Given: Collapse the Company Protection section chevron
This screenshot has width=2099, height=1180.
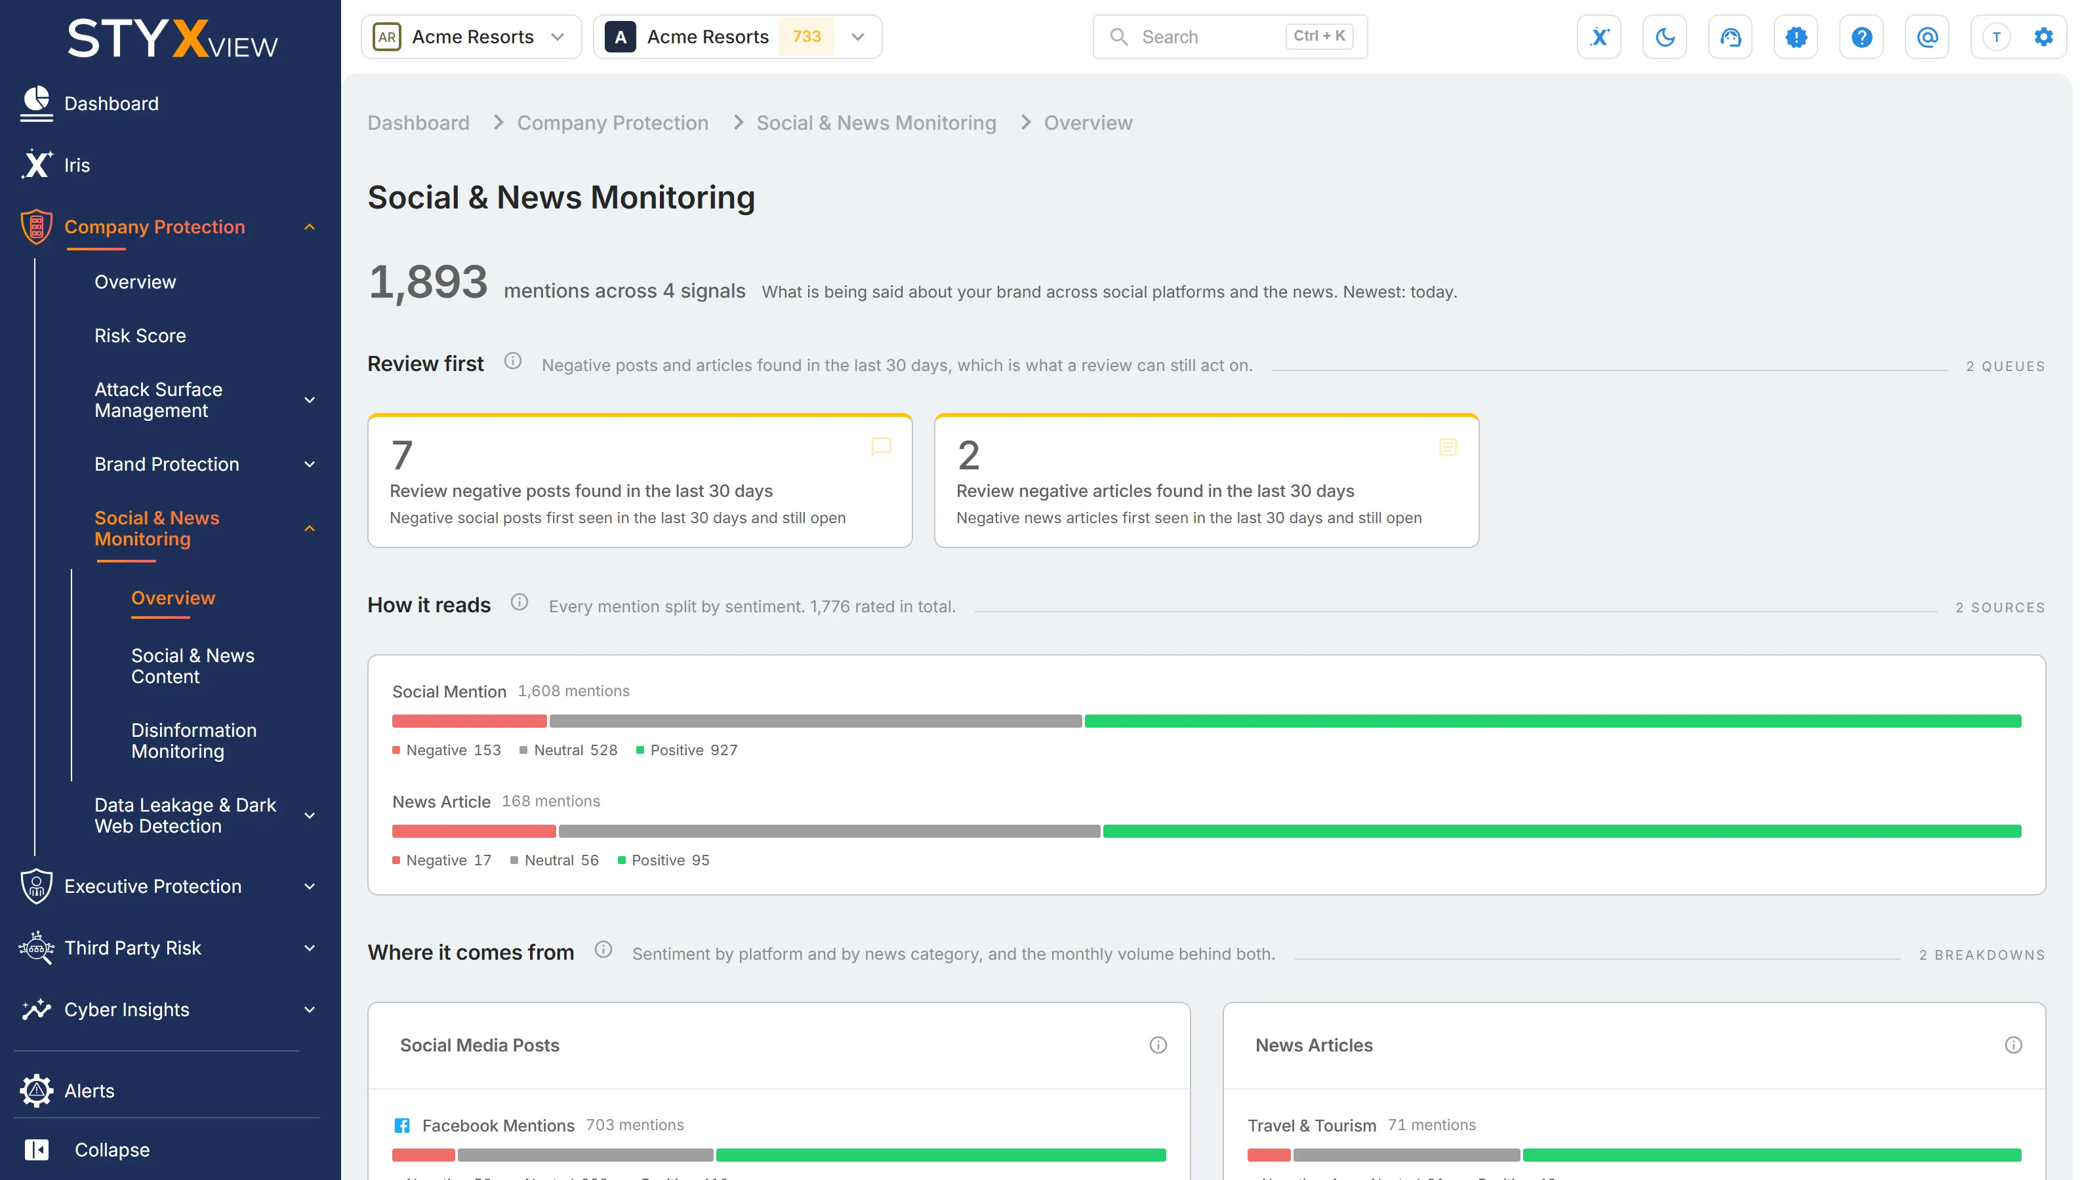Looking at the screenshot, I should (x=310, y=226).
